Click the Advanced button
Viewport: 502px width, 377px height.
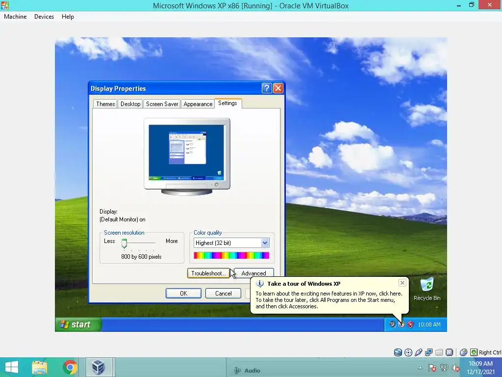pos(253,272)
